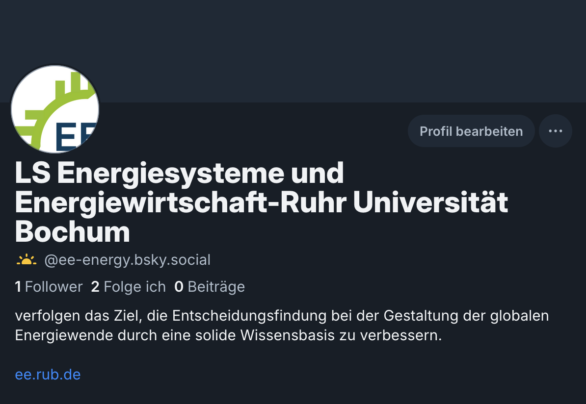Click the dark profile banner area
The height and width of the screenshot is (404, 586).
coord(293,51)
